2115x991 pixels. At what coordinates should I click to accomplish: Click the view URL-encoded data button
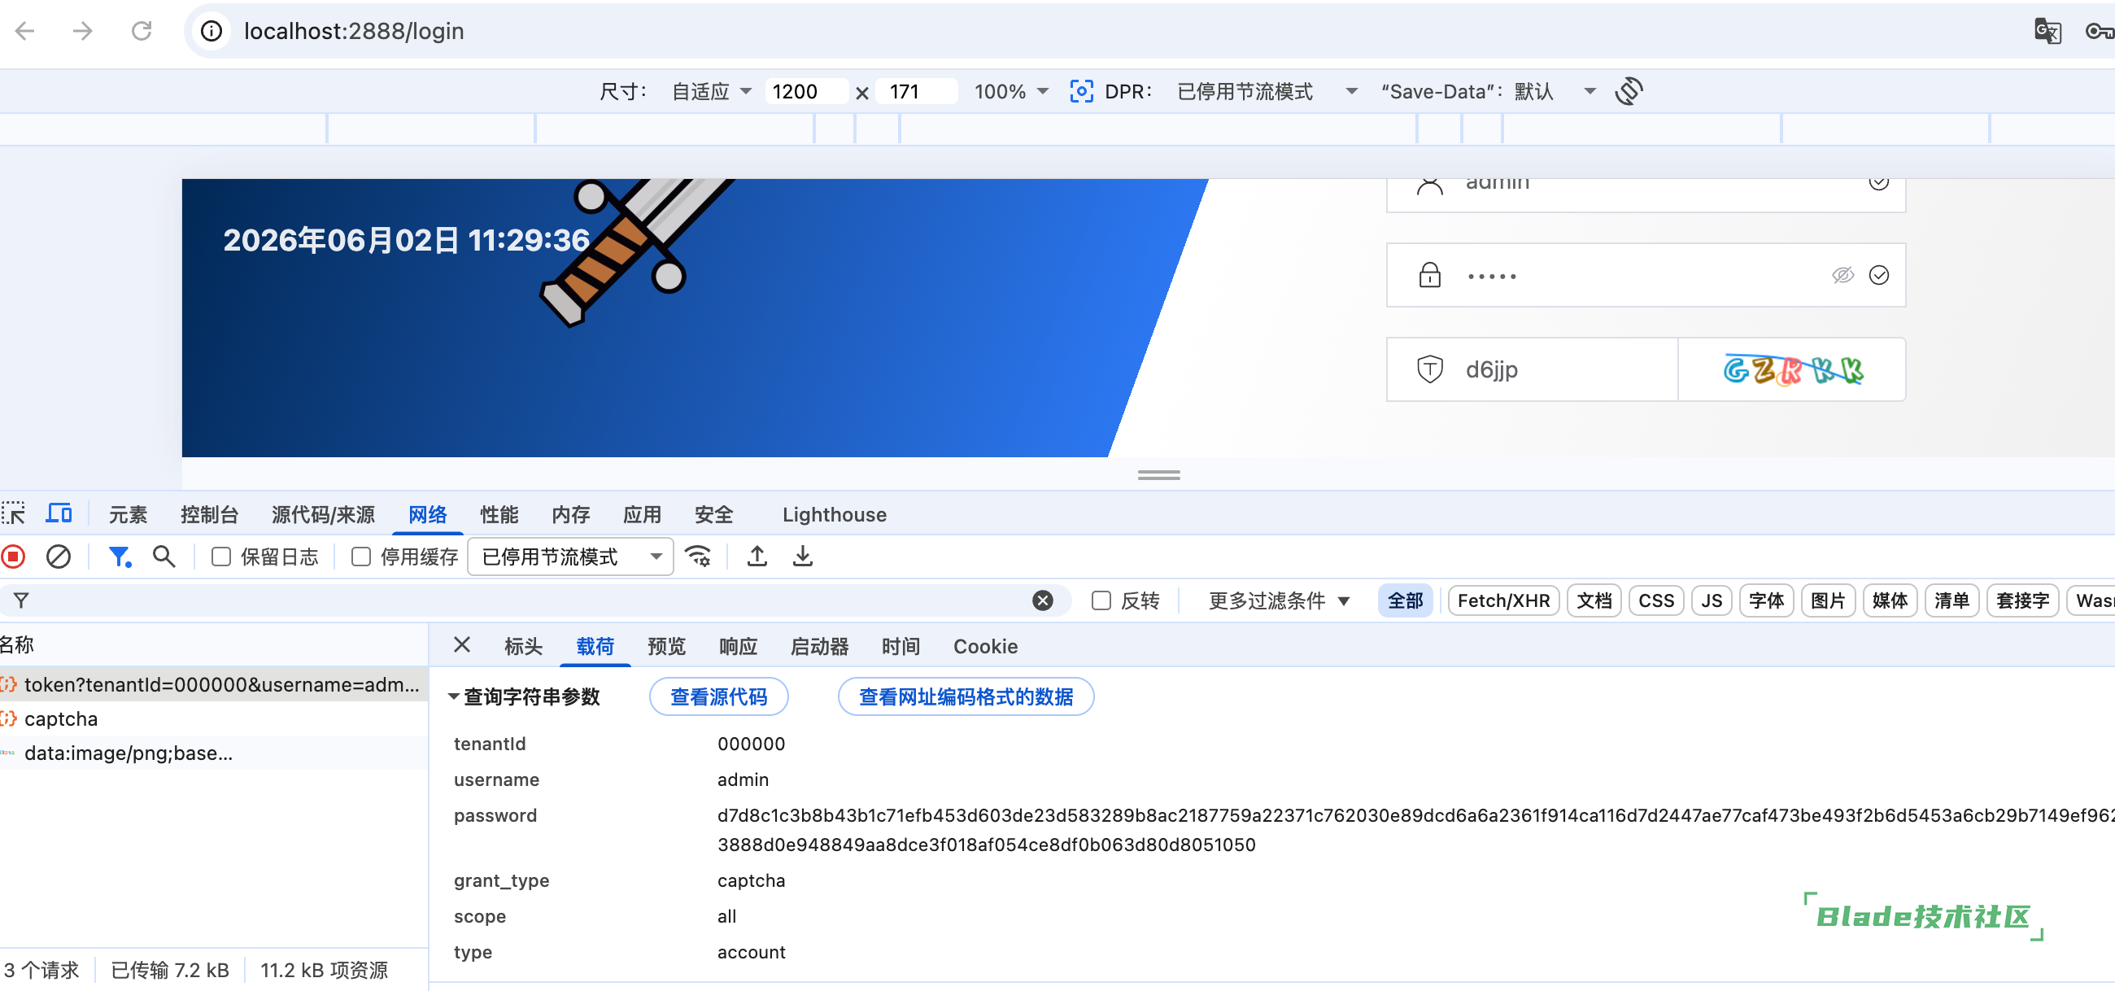click(x=966, y=697)
